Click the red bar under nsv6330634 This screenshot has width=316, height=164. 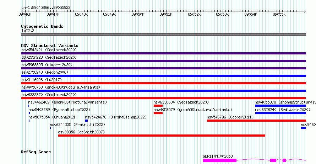158,106
